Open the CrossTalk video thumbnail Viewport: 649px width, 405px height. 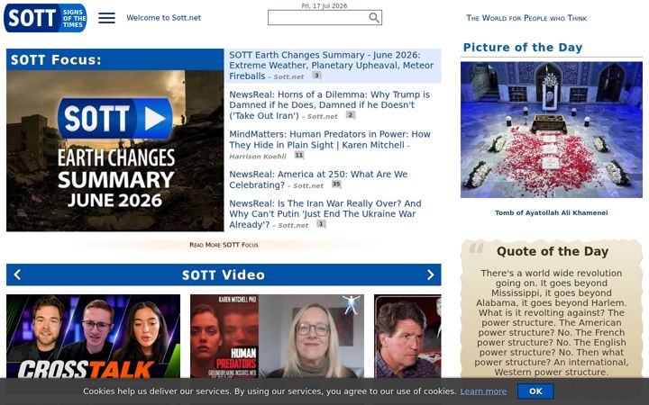pyautogui.click(x=93, y=337)
